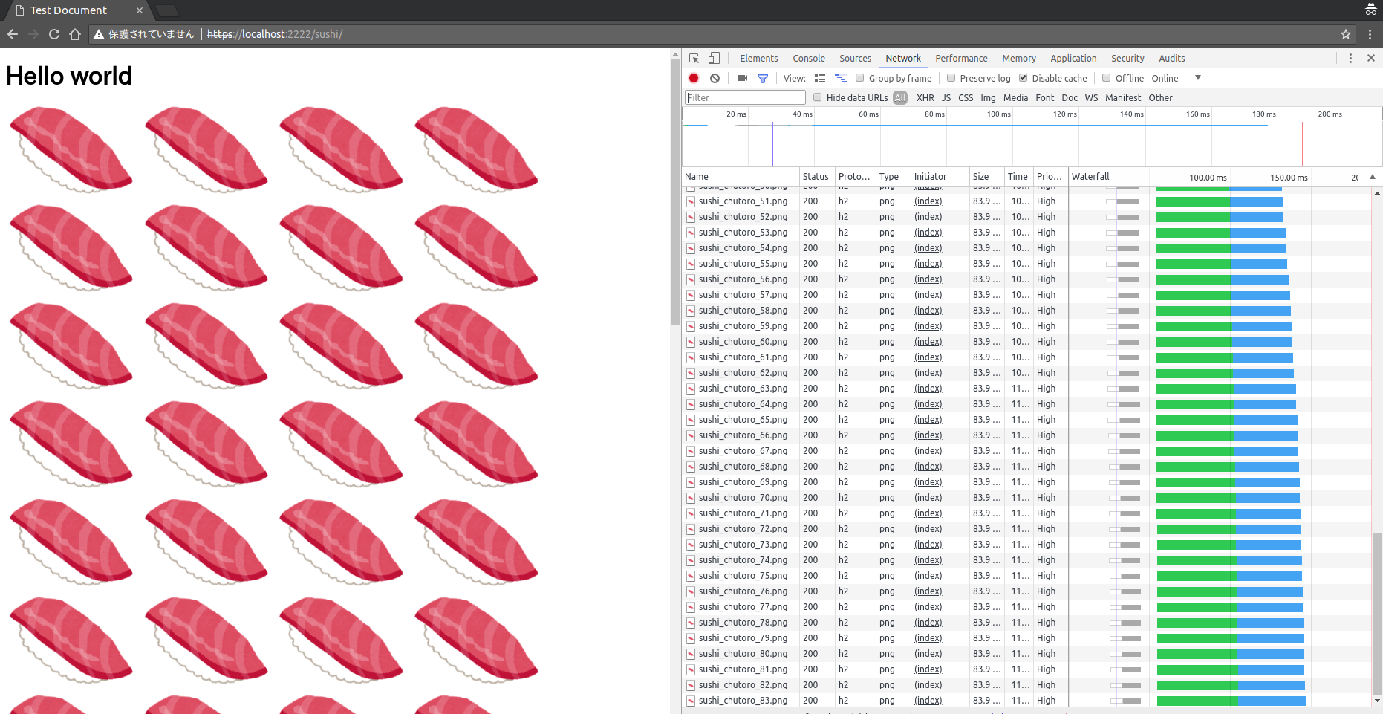Click the browser forward arrow
Screen dimensions: 1383x714
coord(33,34)
